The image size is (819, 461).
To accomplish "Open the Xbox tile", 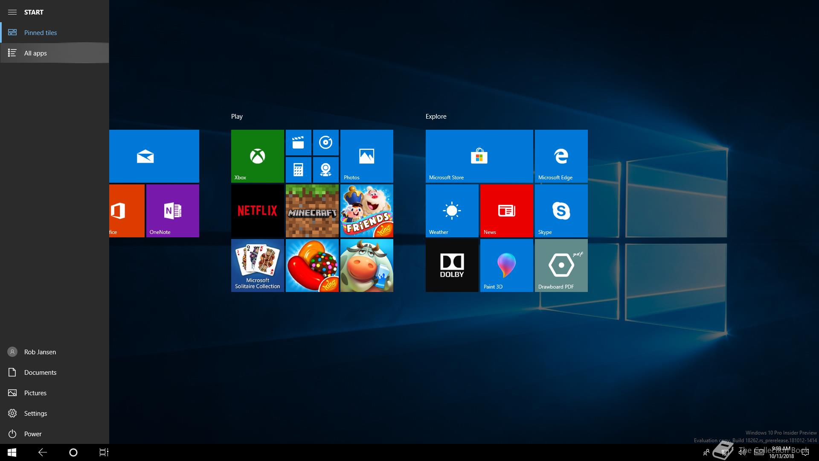I will pos(257,156).
